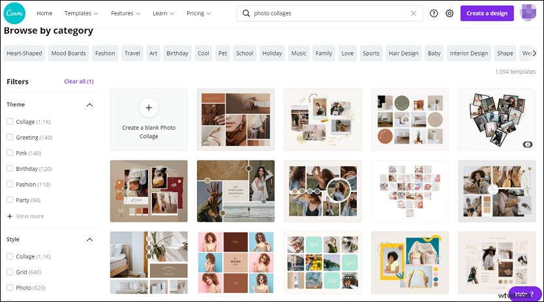Select the Hair Design category
The image size is (544, 302).
coord(404,53)
